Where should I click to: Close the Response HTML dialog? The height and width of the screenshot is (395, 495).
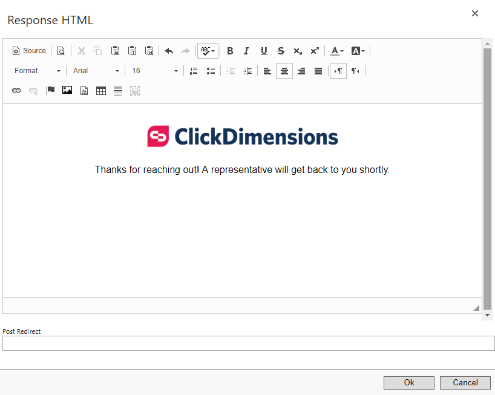[475, 13]
